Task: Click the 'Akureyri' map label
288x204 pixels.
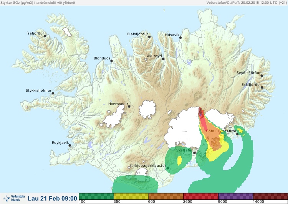Action: (154, 56)
